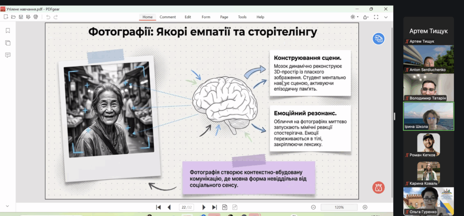The height and width of the screenshot is (216, 464).
Task: Click the Save icon in toolbar
Action: [21, 17]
